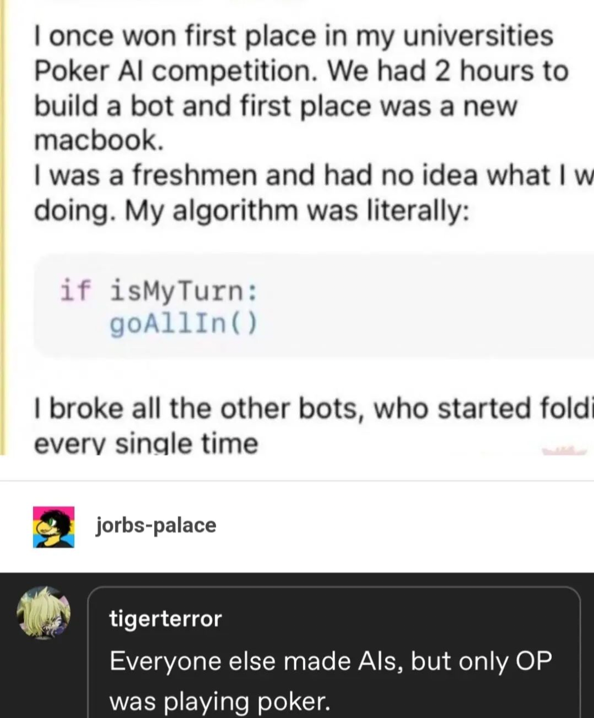Click the jorbs-palace pixel-art avatar
594x718 pixels.
[53, 527]
